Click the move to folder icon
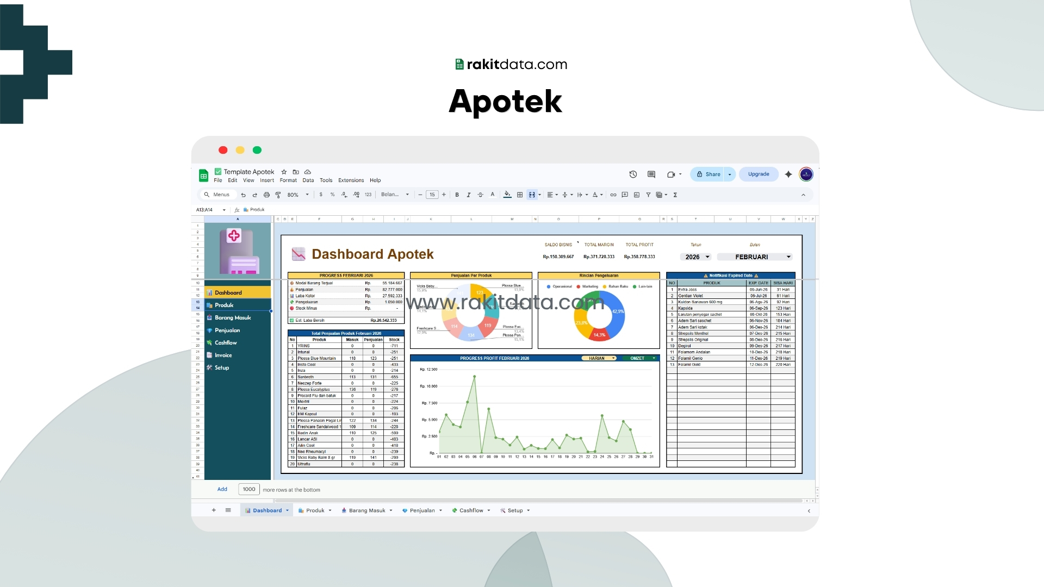The width and height of the screenshot is (1044, 587). coord(296,172)
